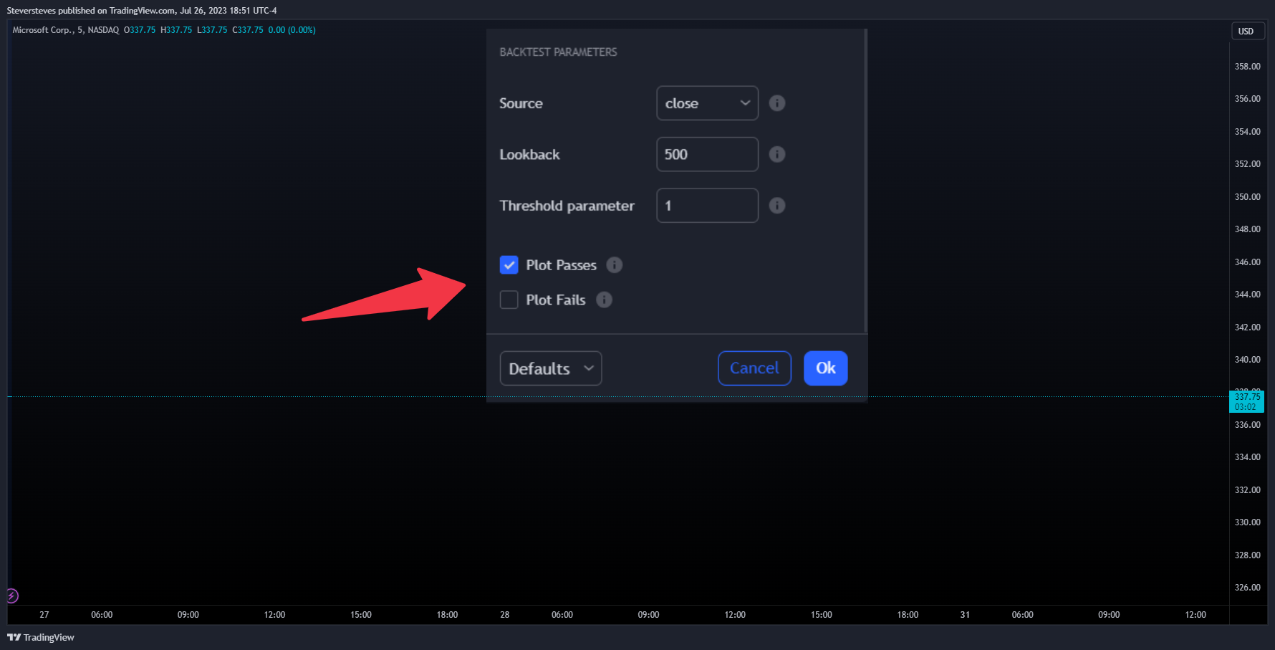Click the Plot Fails label text
The width and height of the screenshot is (1275, 650).
[x=556, y=300]
